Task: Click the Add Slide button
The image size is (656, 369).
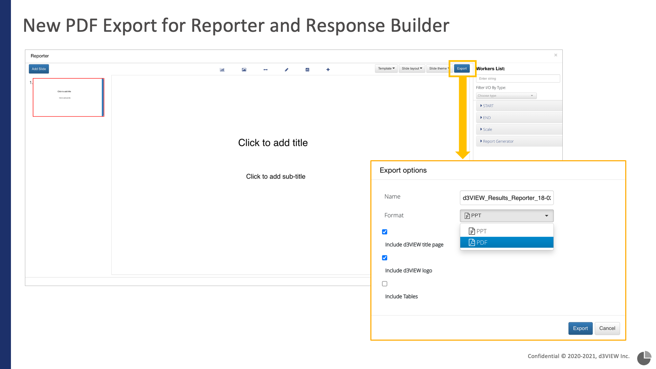Action: pyautogui.click(x=39, y=69)
